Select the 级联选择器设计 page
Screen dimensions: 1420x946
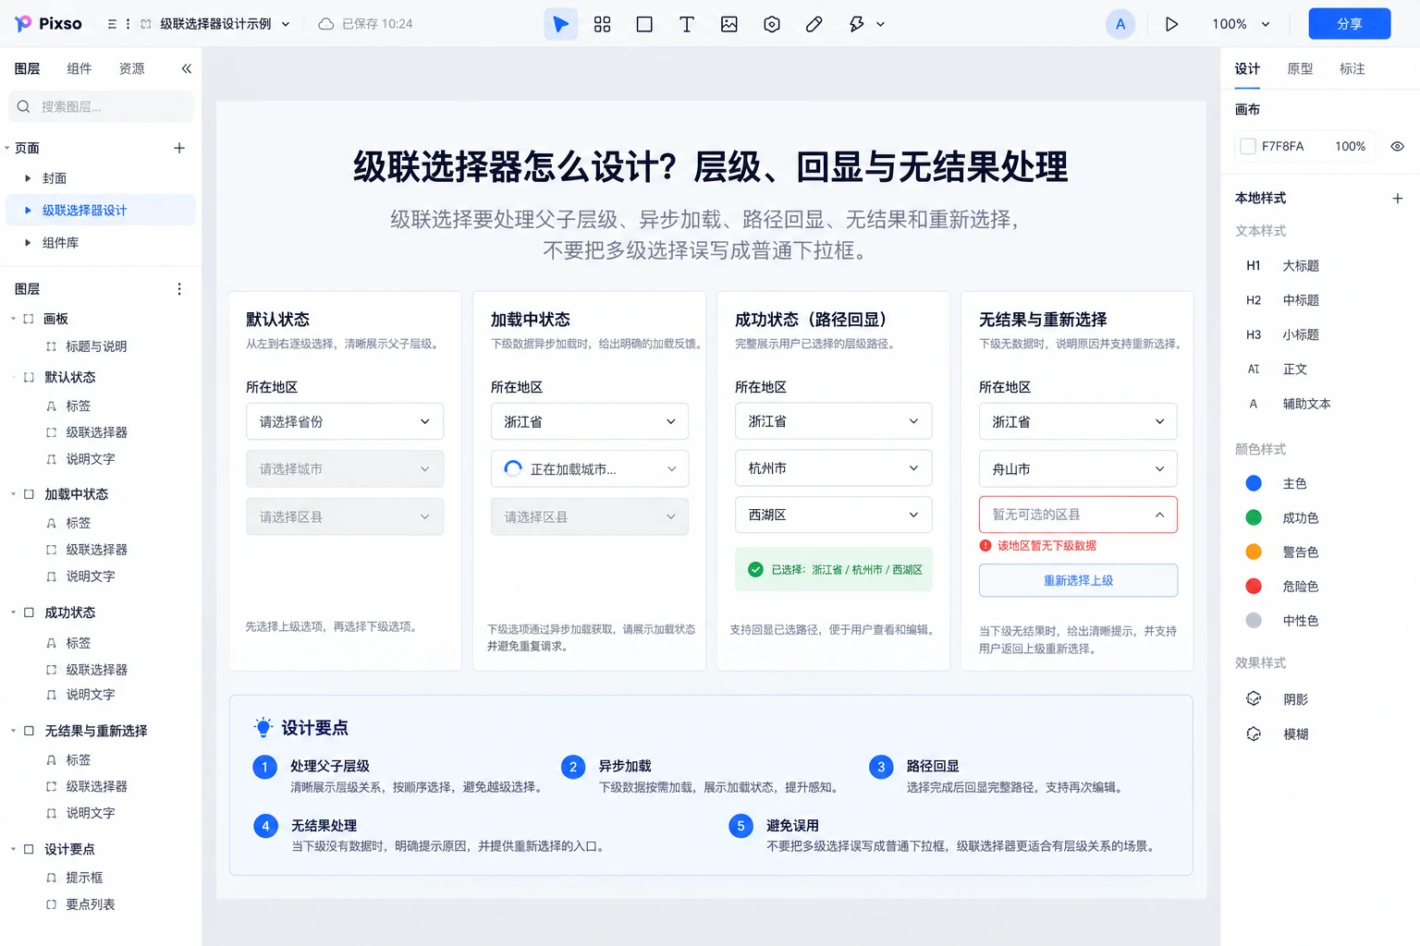pyautogui.click(x=101, y=211)
